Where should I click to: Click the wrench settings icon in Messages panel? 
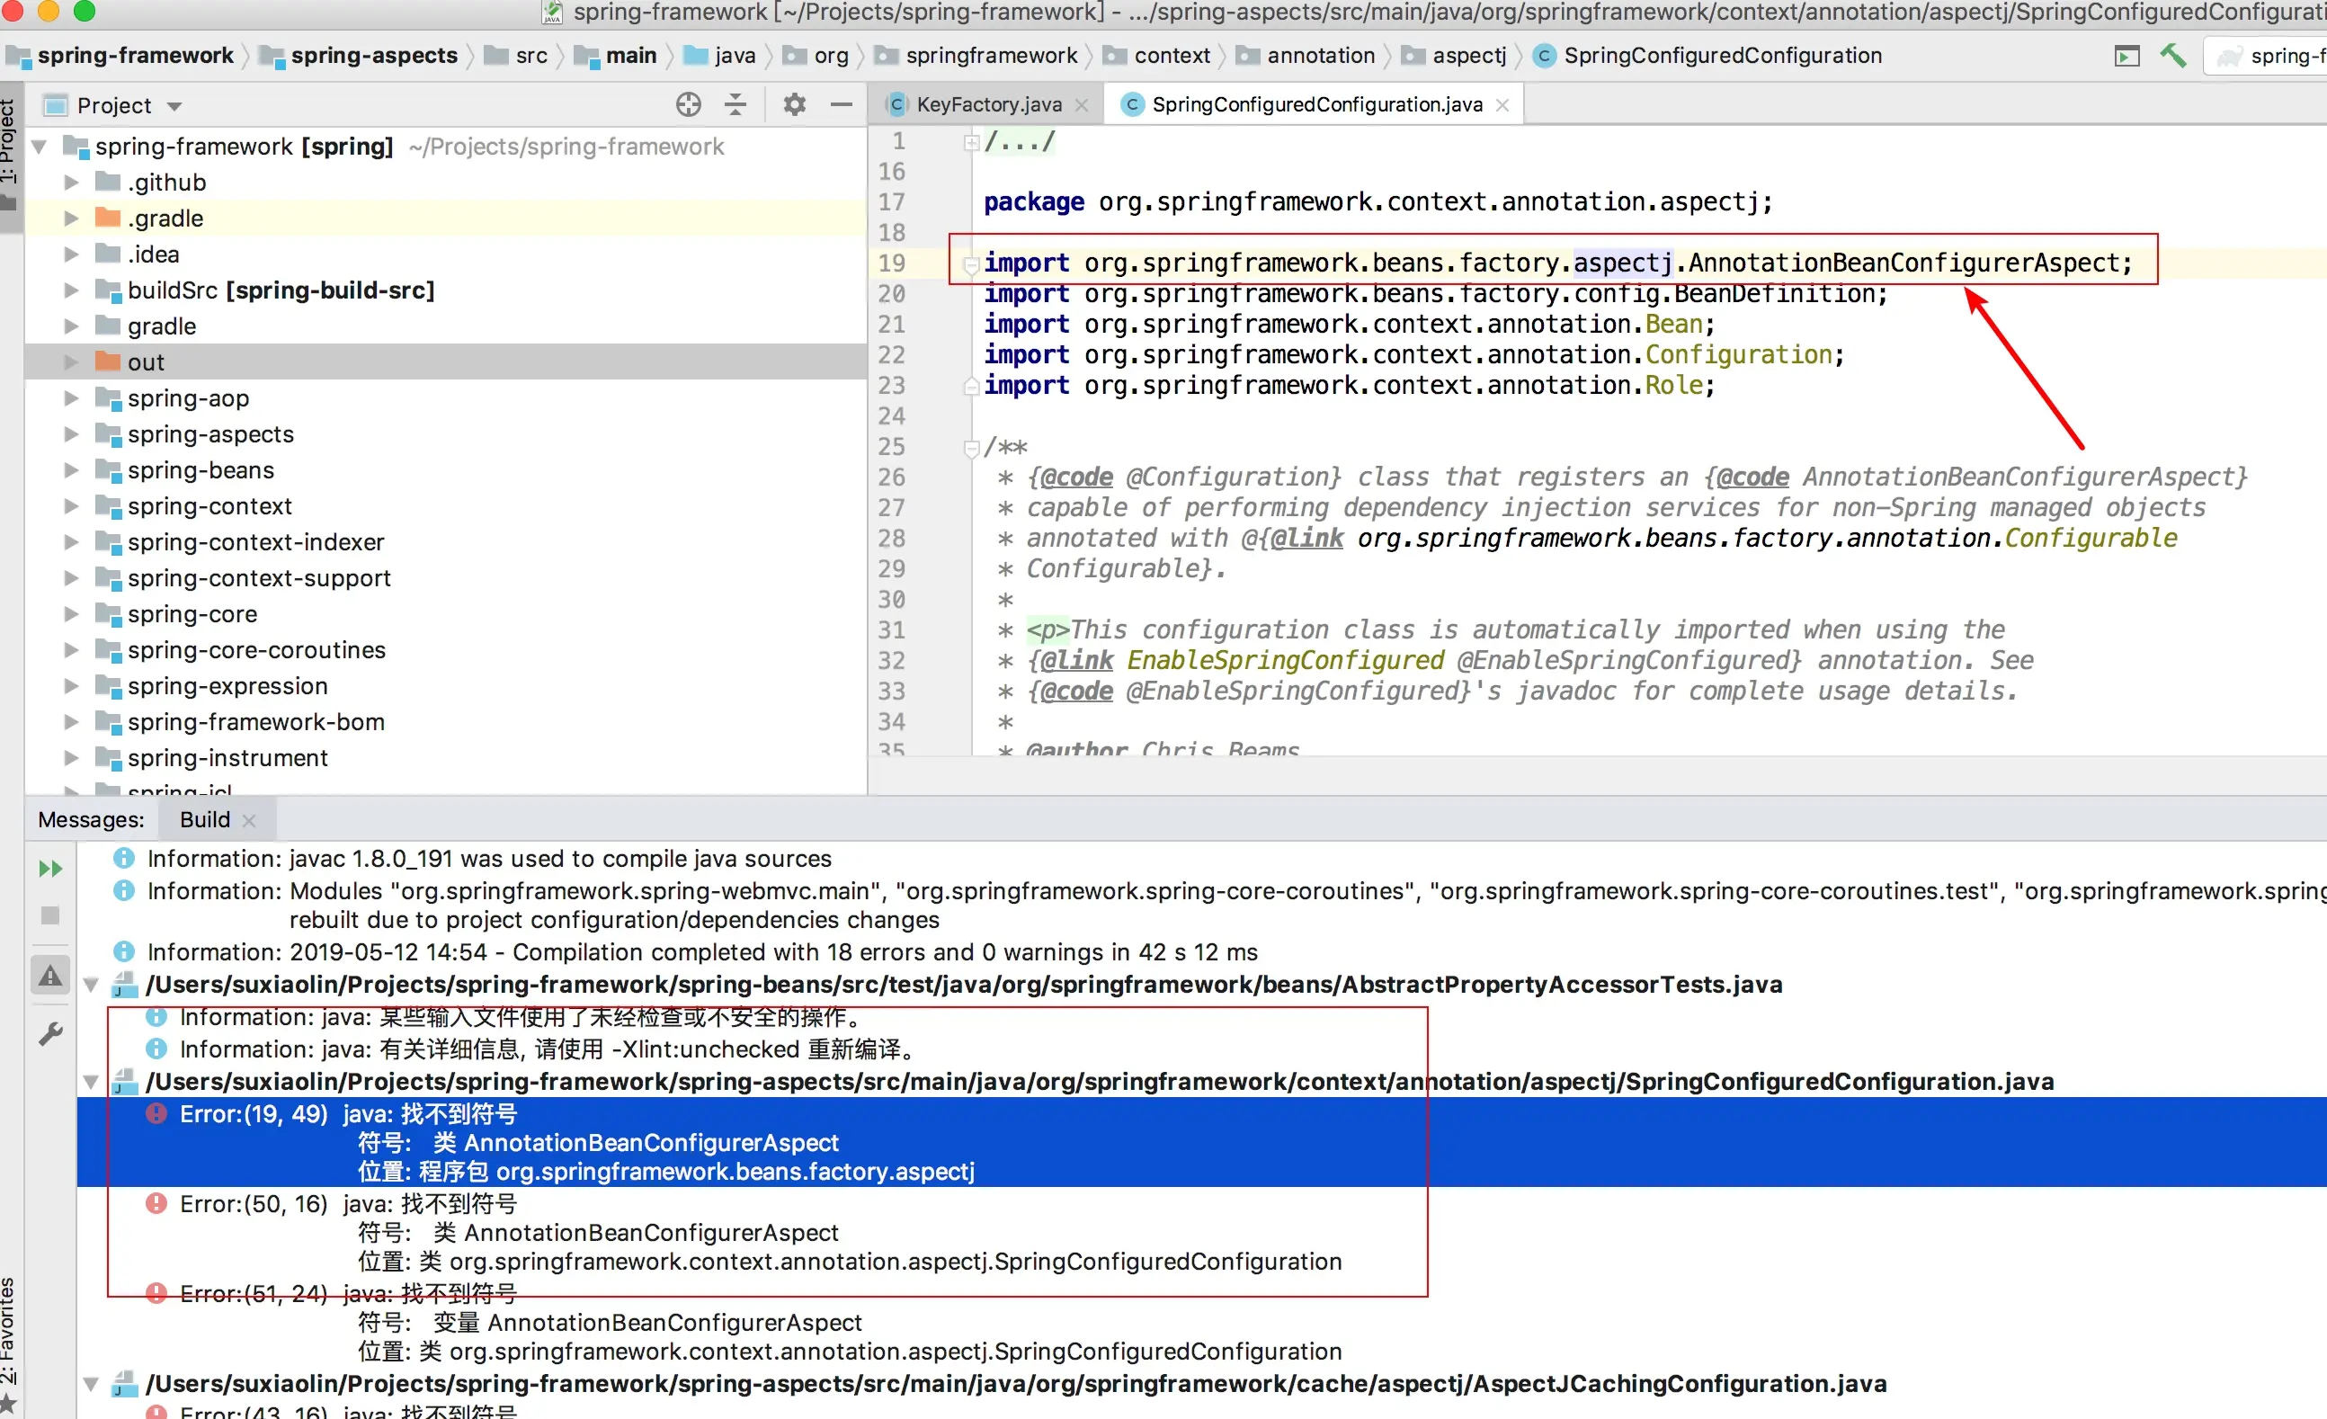click(x=50, y=1034)
